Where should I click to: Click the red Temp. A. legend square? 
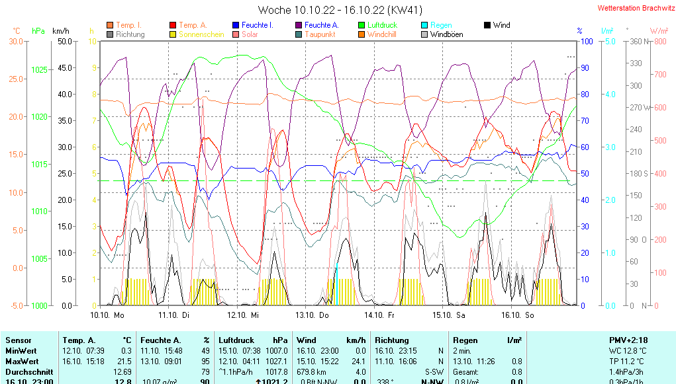tap(173, 25)
